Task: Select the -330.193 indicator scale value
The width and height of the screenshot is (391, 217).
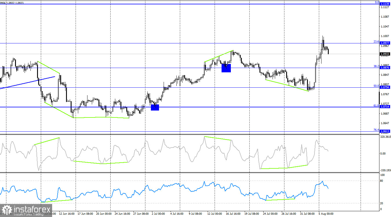Action: click(385, 170)
